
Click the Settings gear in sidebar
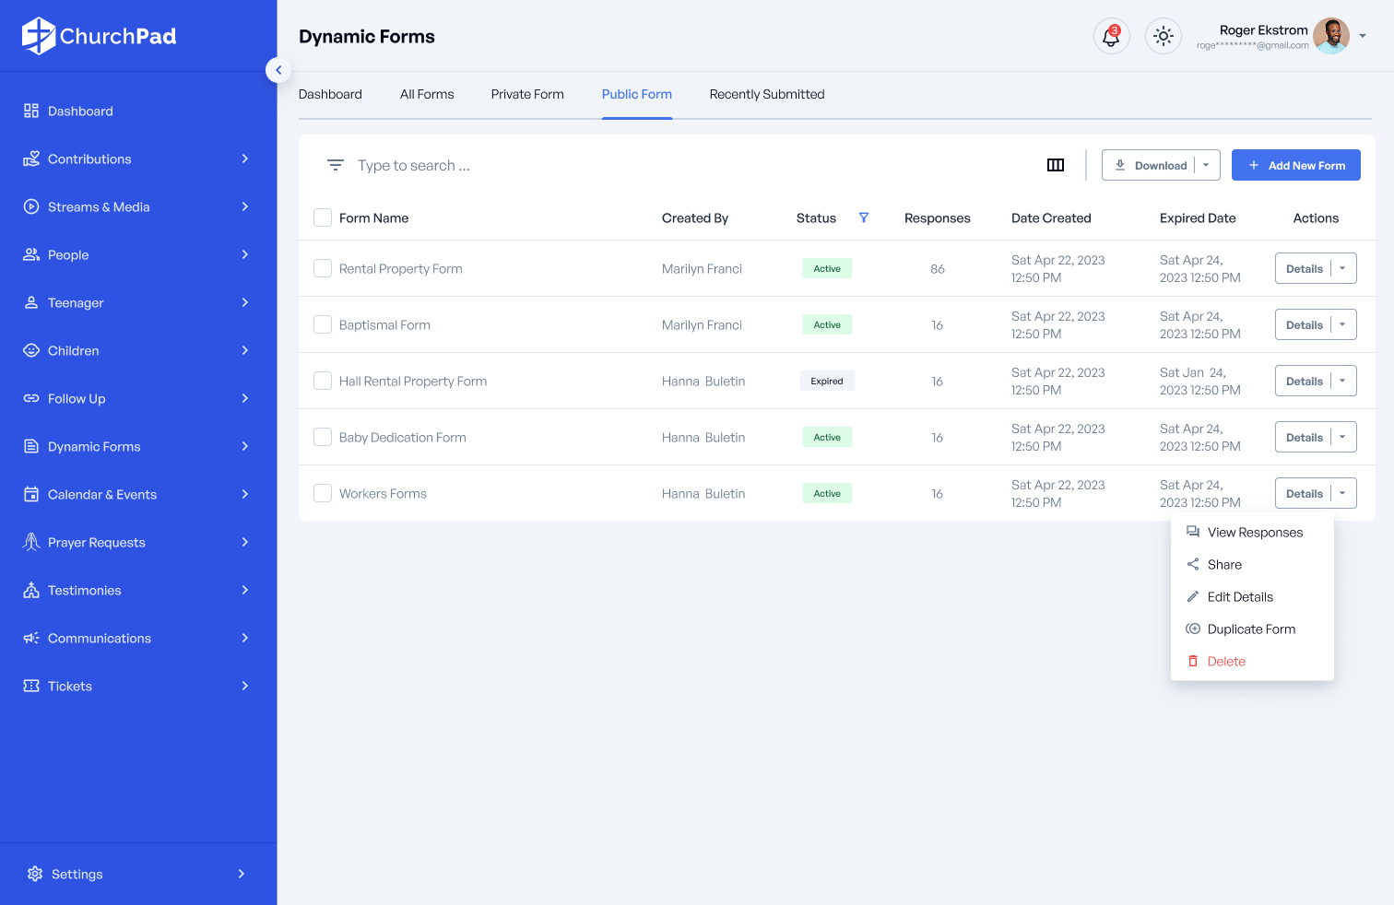35,874
